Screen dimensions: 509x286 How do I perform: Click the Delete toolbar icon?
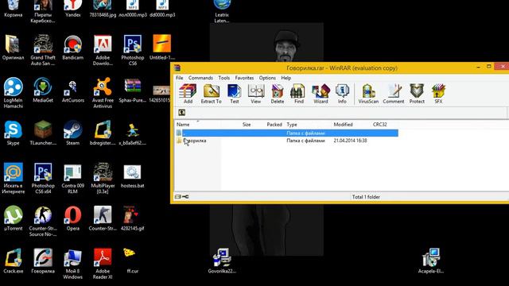coord(278,94)
